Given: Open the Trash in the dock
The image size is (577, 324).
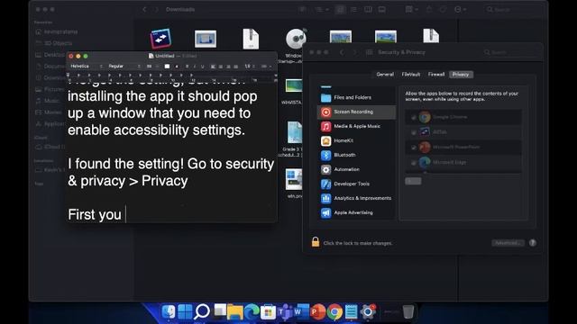Looking at the screenshot, I should coord(408,312).
